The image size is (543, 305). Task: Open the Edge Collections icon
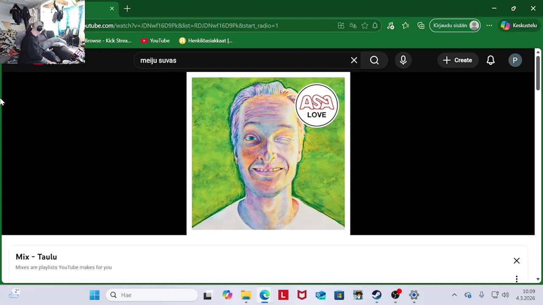click(421, 25)
